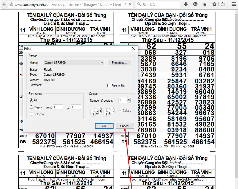
Task: Select the All print range option
Action: (x=31, y=100)
